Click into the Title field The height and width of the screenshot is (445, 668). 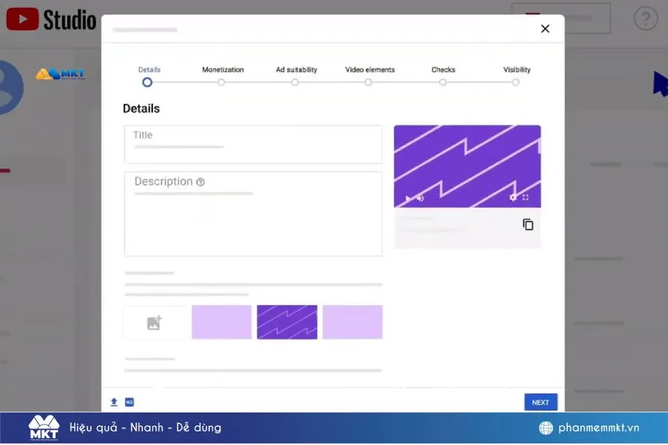(x=252, y=144)
